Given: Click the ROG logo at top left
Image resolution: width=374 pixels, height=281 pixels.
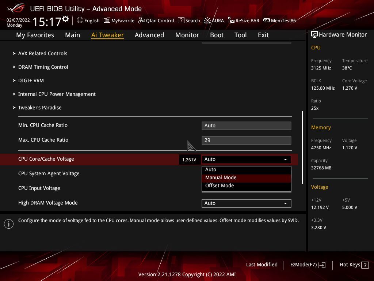Looking at the screenshot, I should [16, 8].
